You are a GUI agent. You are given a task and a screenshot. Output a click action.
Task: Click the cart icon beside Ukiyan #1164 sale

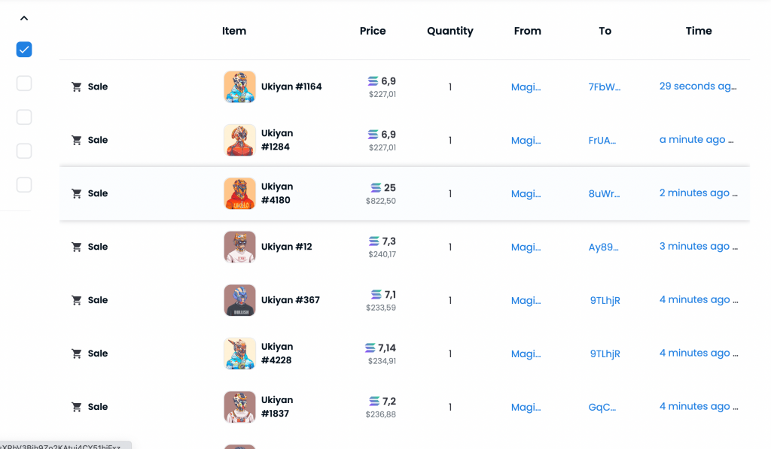76,87
